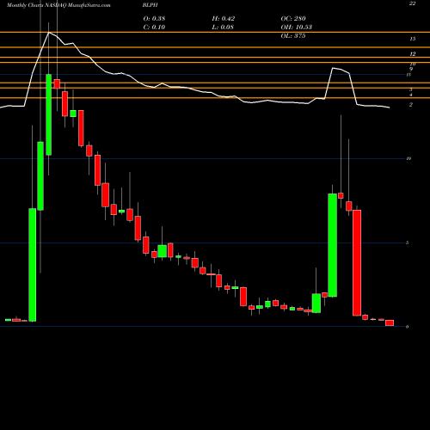Click the 'L: 0.08' low price value
This screenshot has height=430, width=430.
tap(223, 28)
